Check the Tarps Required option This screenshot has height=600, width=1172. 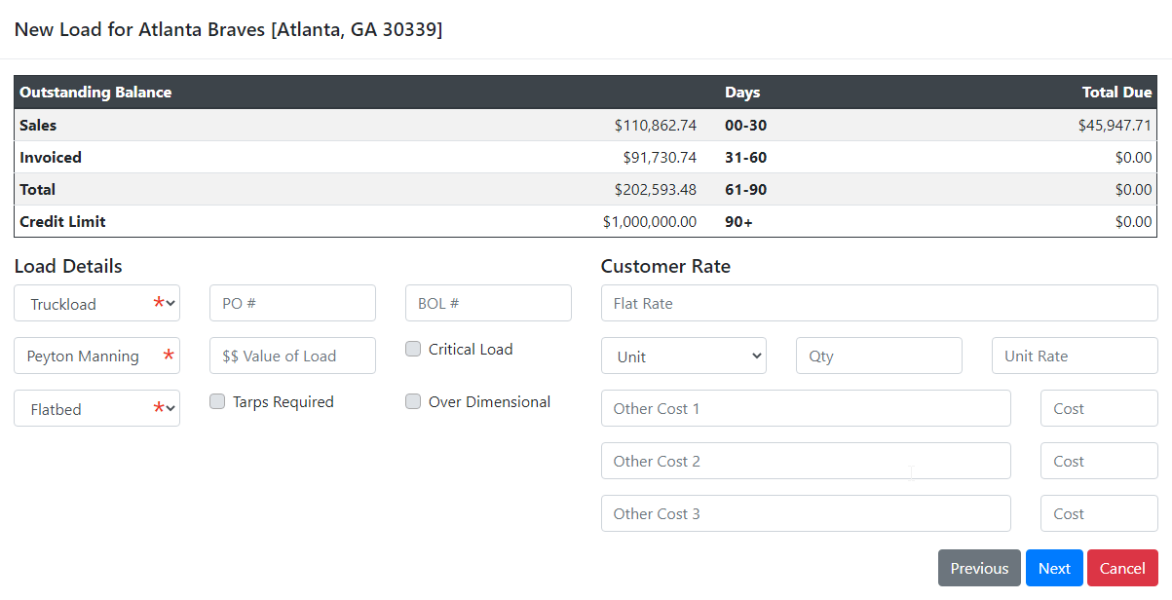(x=216, y=400)
